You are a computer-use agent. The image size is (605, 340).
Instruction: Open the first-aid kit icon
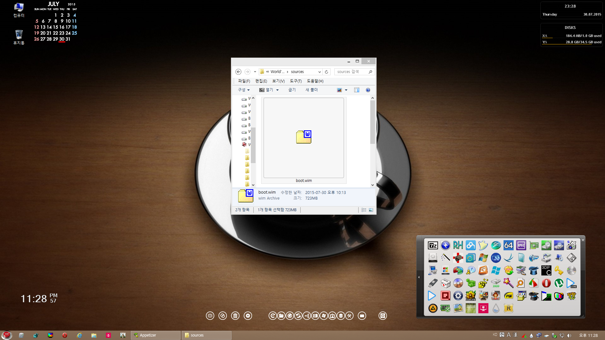pos(445,283)
